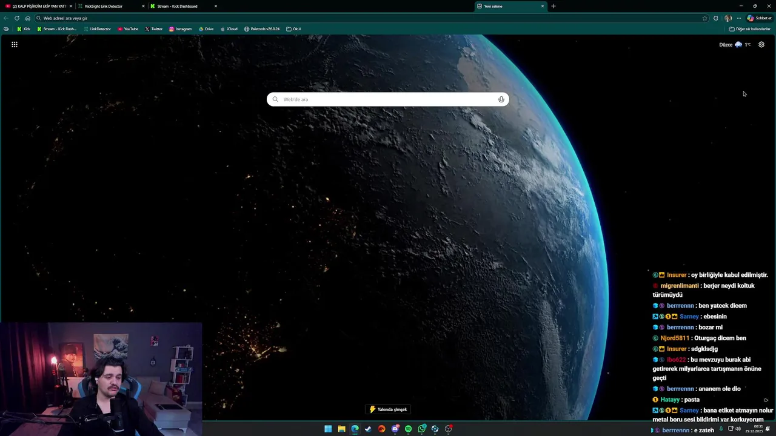Click the Web'de ara search box
This screenshot has height=436, width=776.
tap(388, 99)
